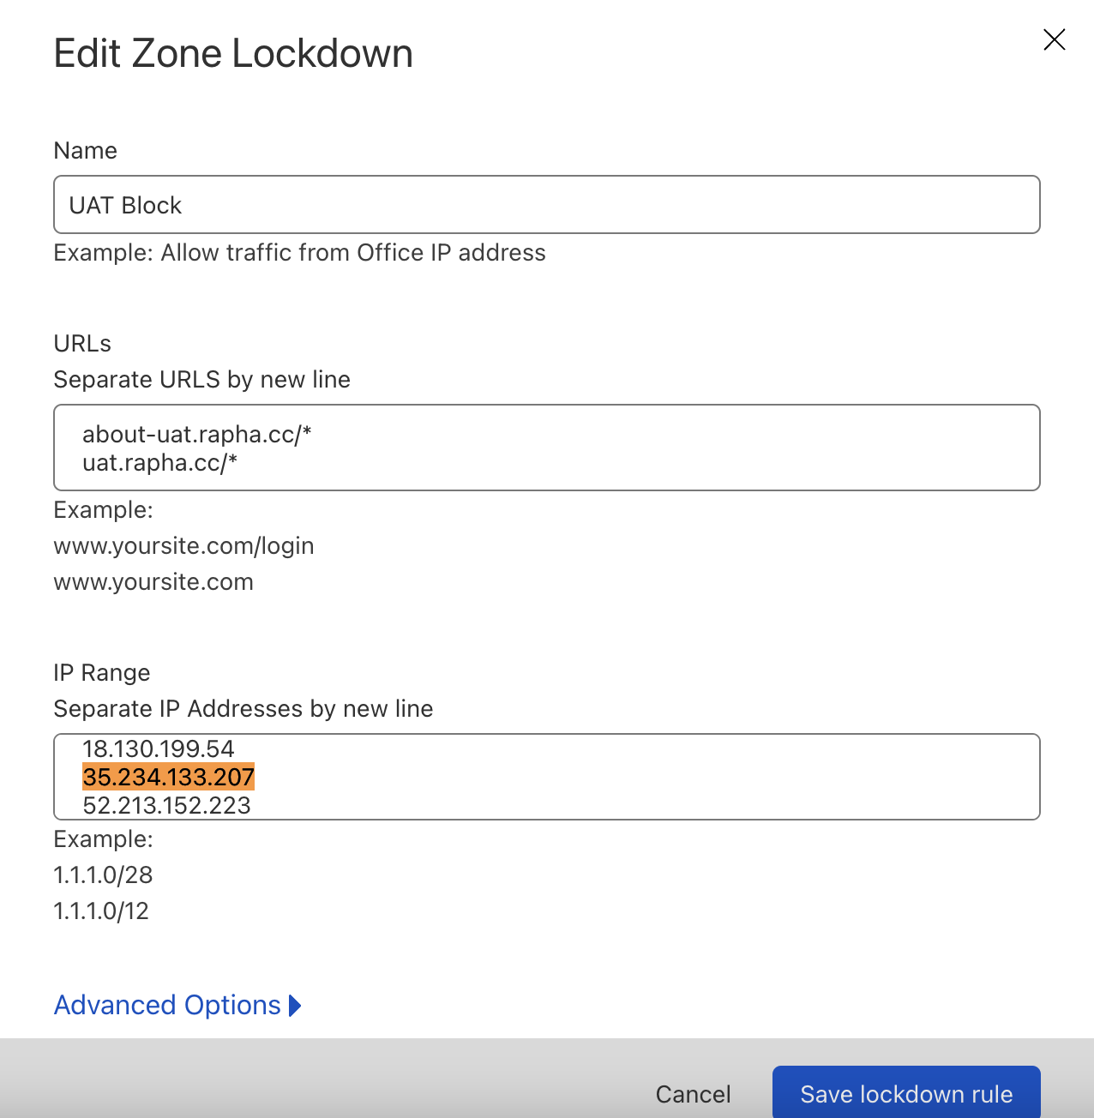Click the IP Range section label
This screenshot has width=1094, height=1118.
click(x=101, y=673)
